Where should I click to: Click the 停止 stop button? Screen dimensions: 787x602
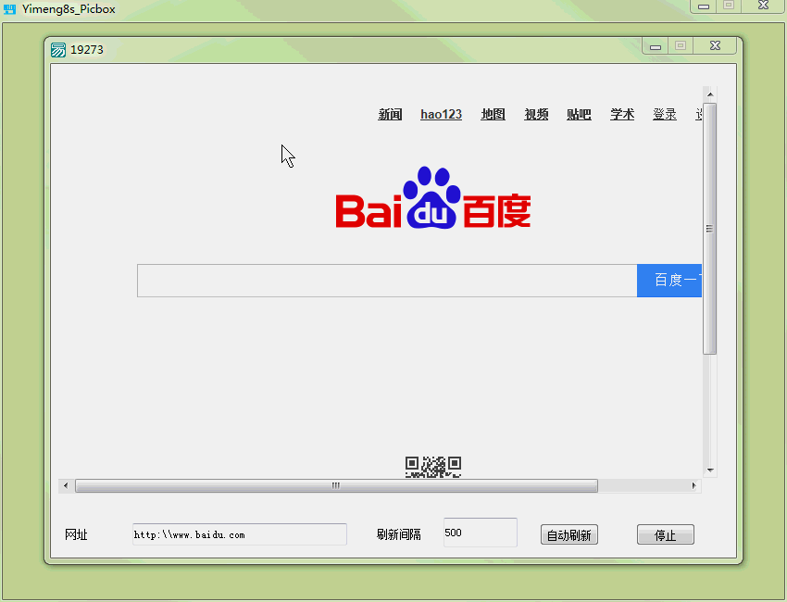point(665,534)
